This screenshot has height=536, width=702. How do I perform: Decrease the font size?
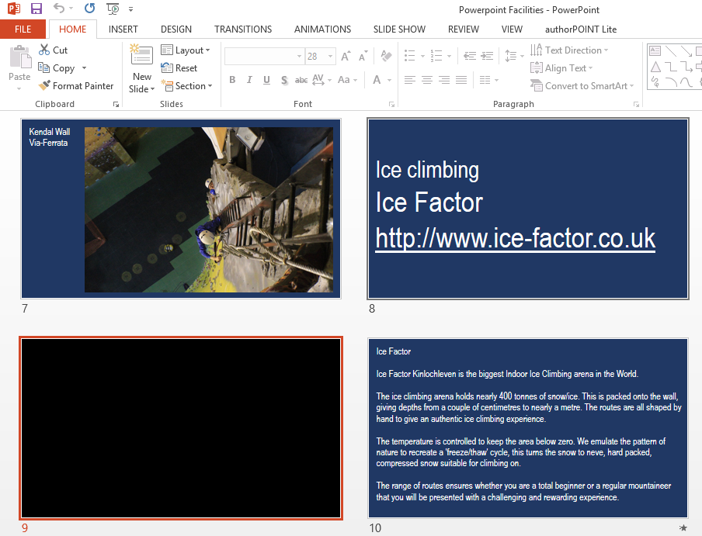pos(363,57)
